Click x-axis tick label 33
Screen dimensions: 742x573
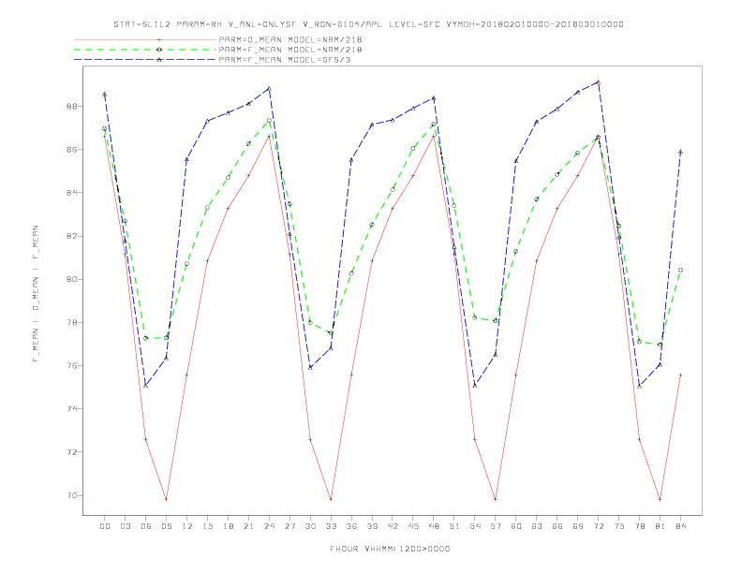tap(331, 526)
